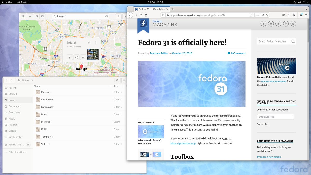This screenshot has width=311, height=175.
Task: Open Firefox account icon
Action: click(x=294, y=15)
